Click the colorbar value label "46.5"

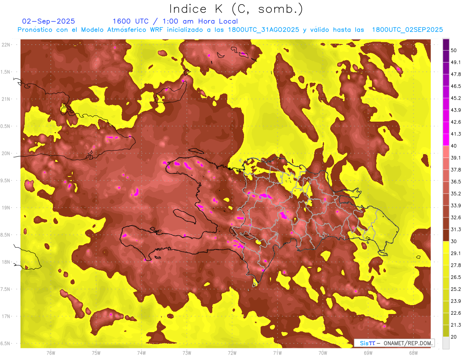click(456, 86)
